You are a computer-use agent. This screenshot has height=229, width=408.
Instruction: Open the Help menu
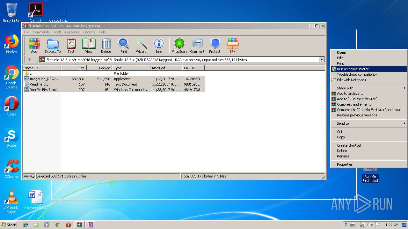click(102, 32)
